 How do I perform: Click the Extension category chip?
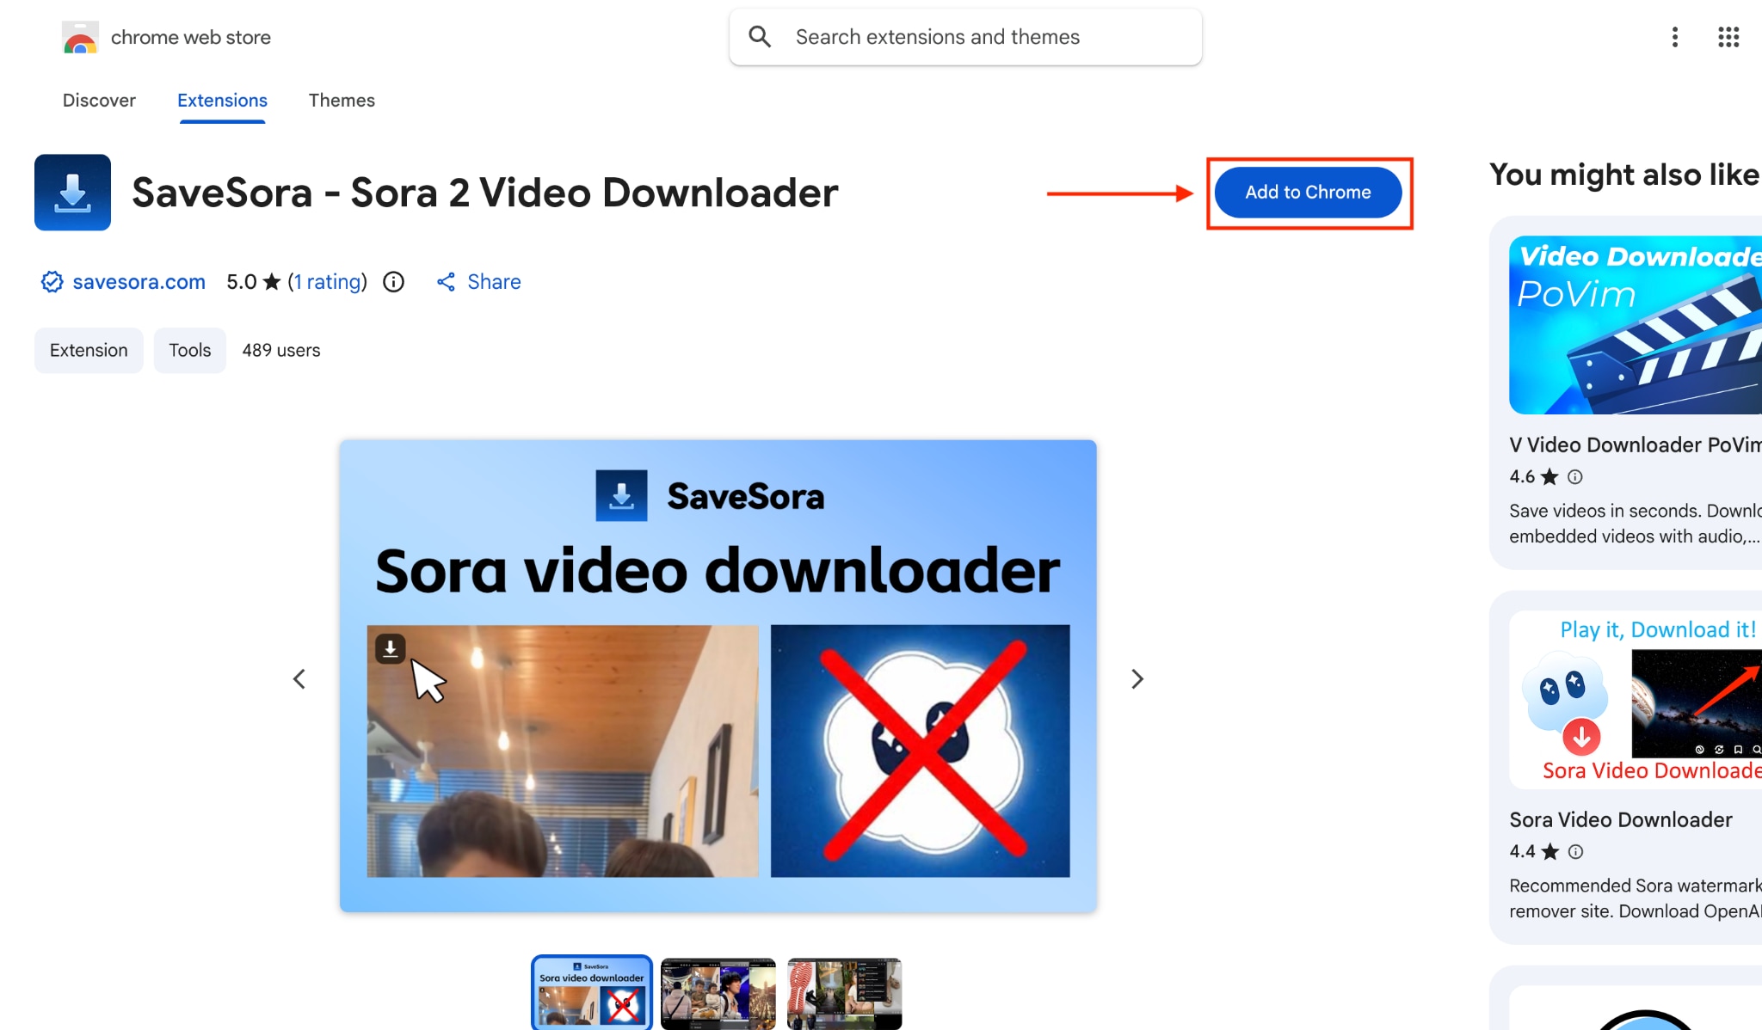click(88, 350)
